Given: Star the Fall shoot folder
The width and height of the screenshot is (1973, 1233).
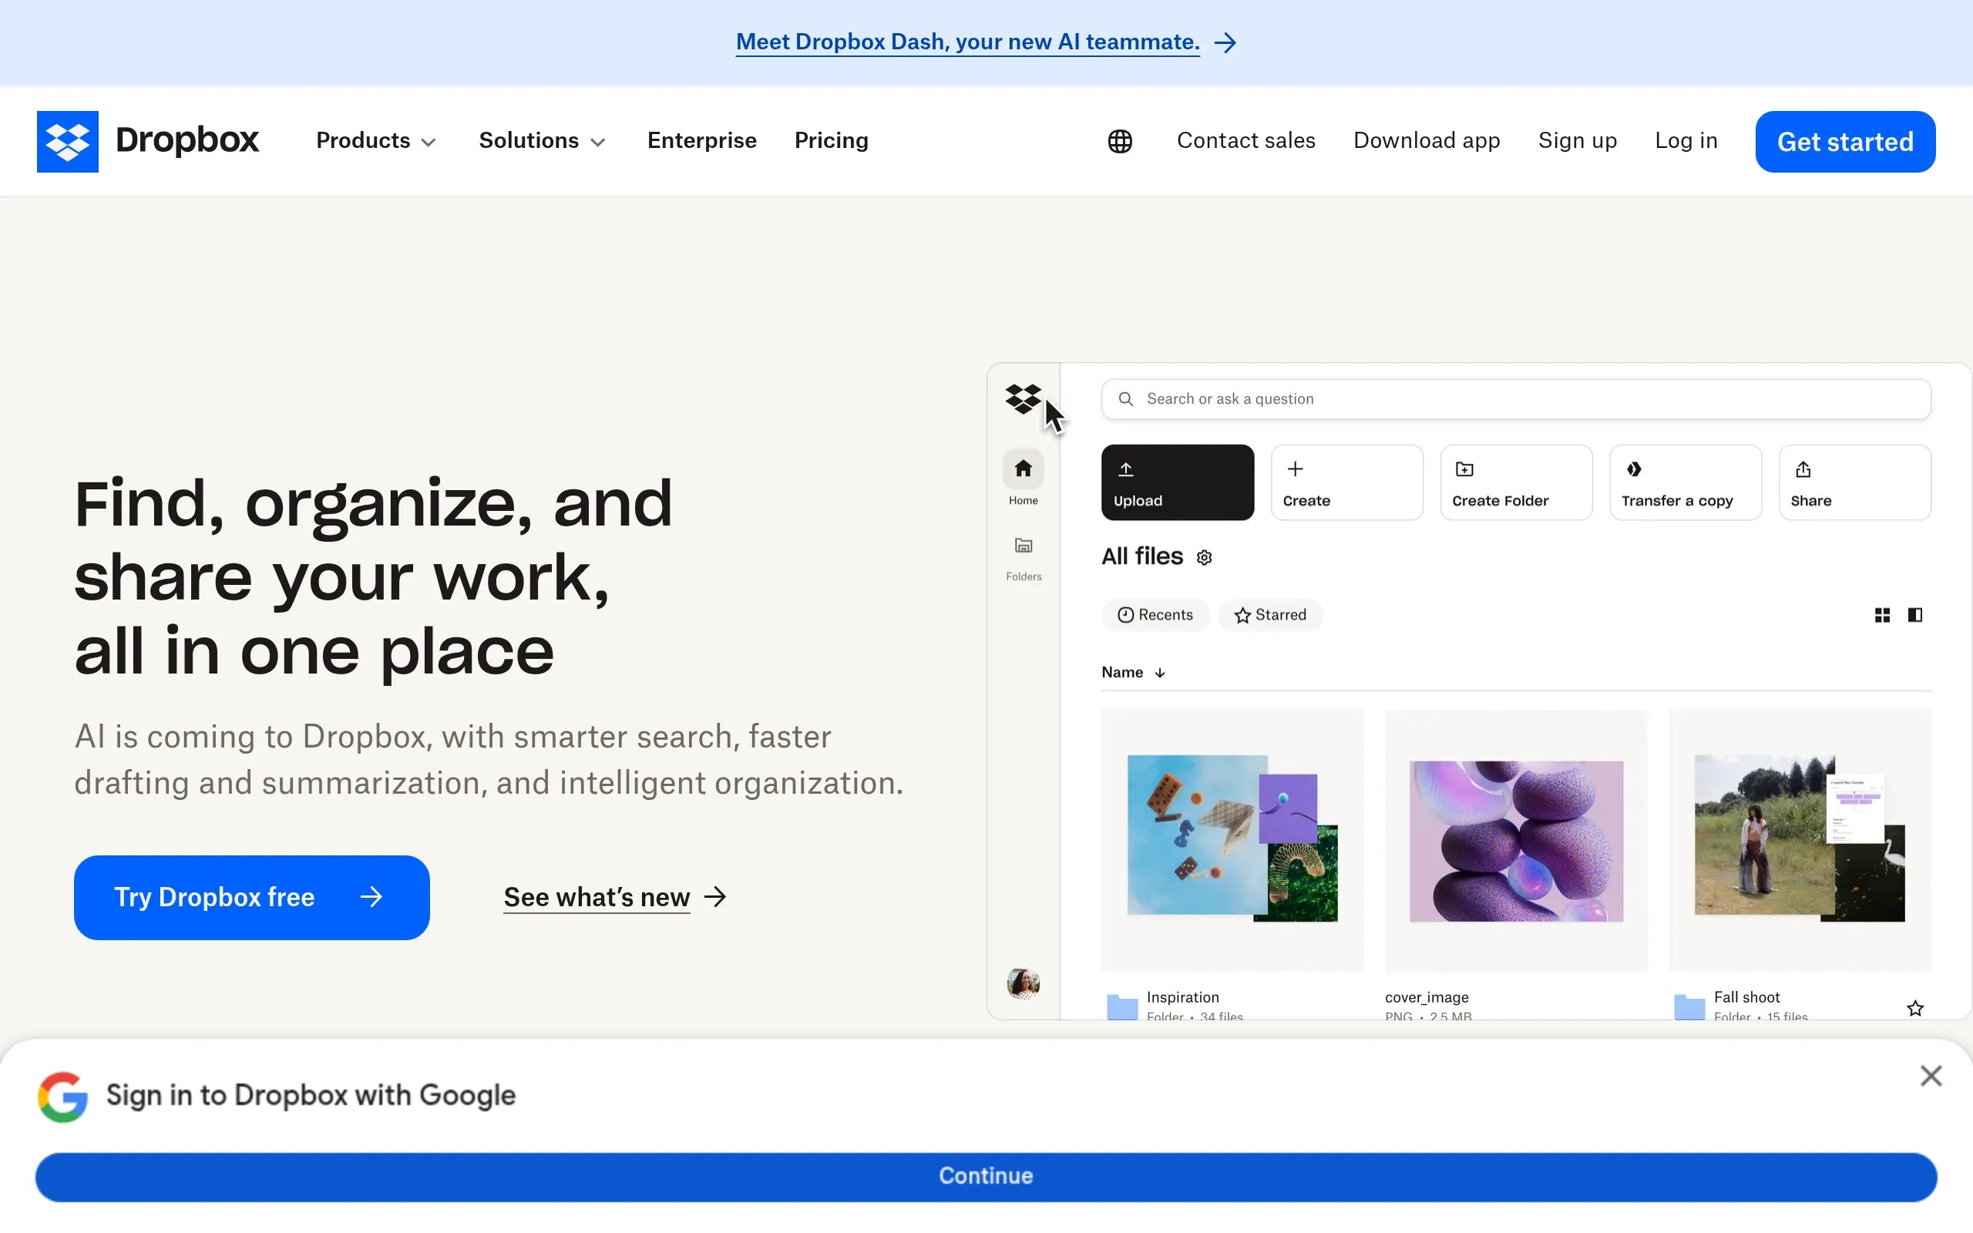Looking at the screenshot, I should [x=1914, y=1008].
